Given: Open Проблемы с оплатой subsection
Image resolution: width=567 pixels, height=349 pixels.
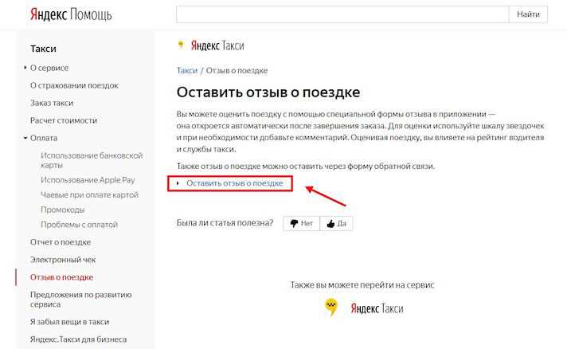Looking at the screenshot, I should (79, 225).
